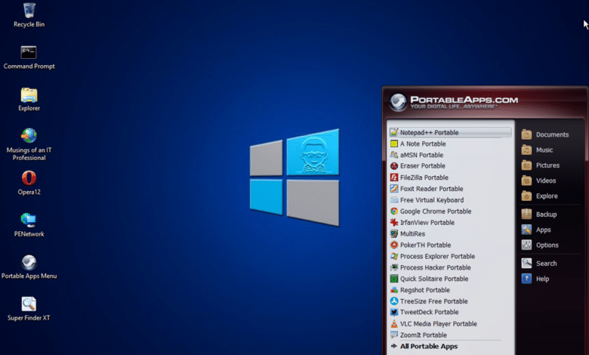
Task: Click the Google Chrome Portable icon
Action: point(394,211)
